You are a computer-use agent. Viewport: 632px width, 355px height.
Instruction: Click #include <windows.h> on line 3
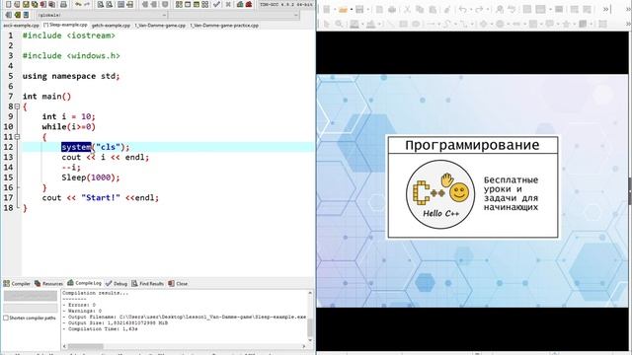click(x=71, y=55)
